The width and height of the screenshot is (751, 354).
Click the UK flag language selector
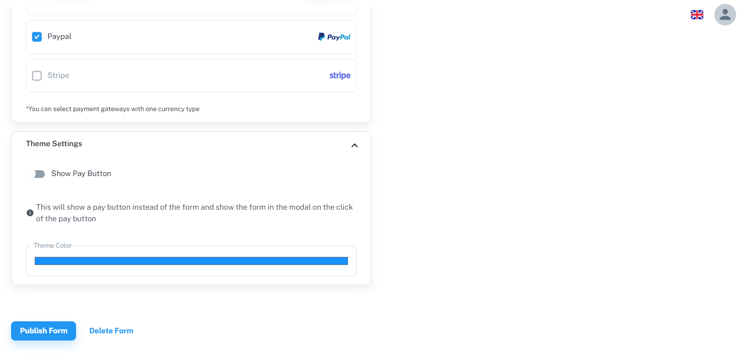[697, 14]
